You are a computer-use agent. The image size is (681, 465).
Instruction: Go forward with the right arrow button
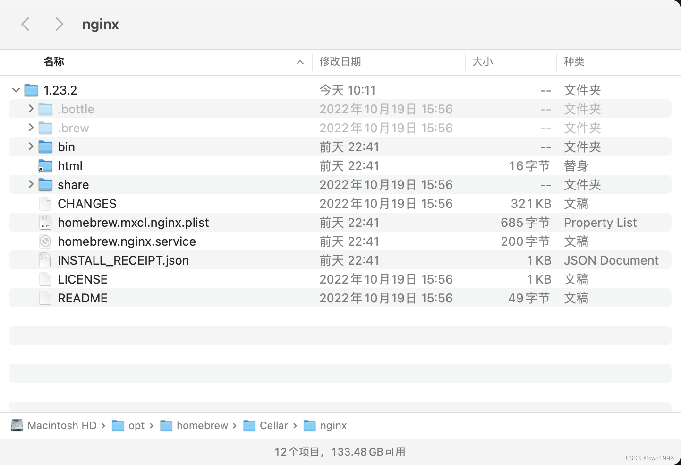[x=59, y=24]
